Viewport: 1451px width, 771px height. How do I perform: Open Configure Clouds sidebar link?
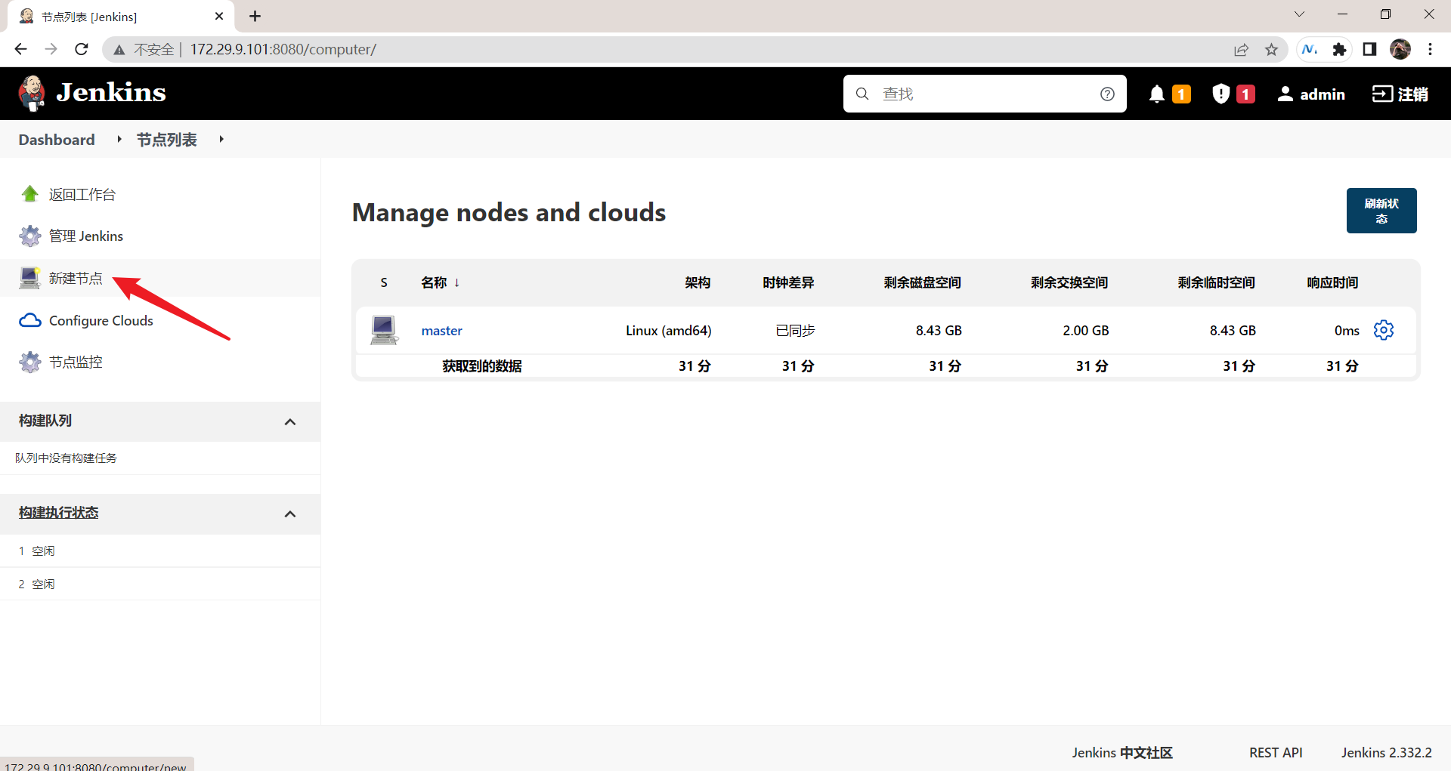tap(101, 320)
